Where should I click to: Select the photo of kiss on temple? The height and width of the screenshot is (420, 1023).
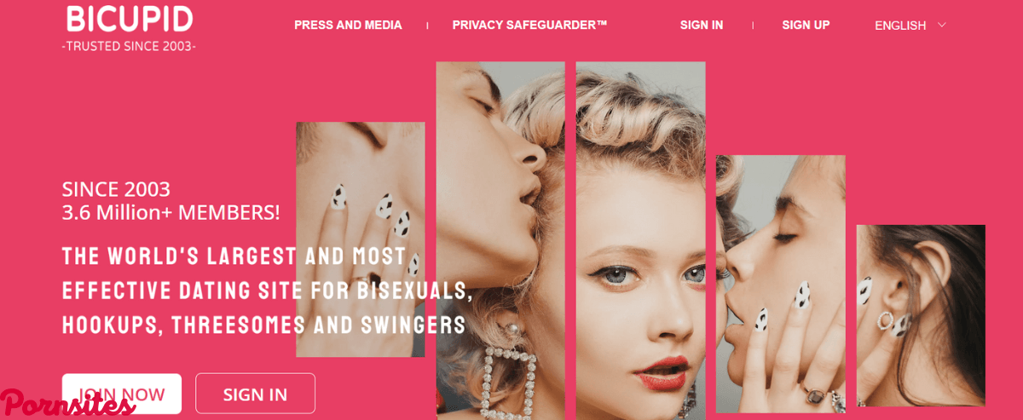[x=500, y=240]
